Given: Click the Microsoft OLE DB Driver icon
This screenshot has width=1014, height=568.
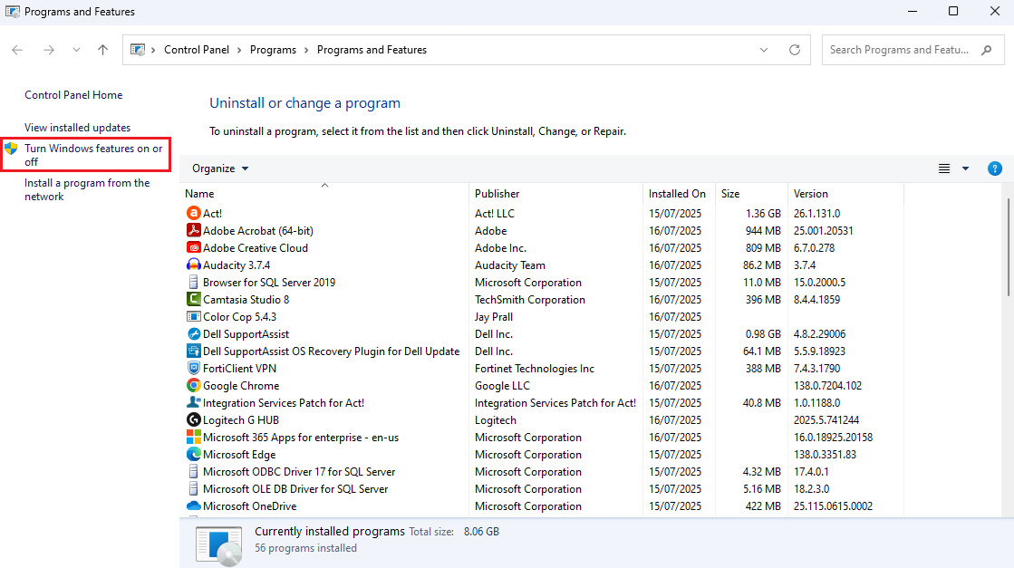Looking at the screenshot, I should (193, 488).
